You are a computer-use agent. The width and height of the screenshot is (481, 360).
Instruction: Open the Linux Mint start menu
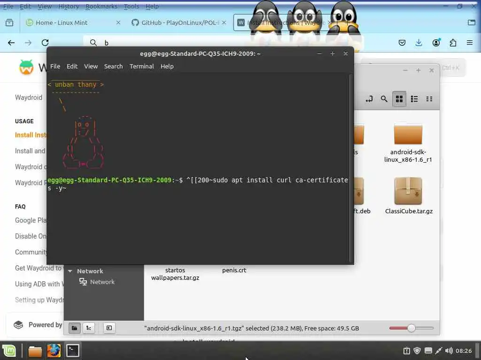pyautogui.click(x=9, y=351)
